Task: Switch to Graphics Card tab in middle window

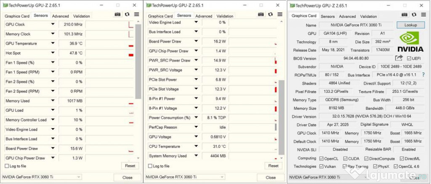Action: (160, 16)
